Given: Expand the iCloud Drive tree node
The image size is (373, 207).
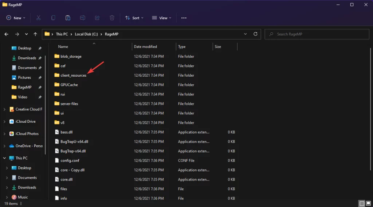Looking at the screenshot, I should (x=4, y=121).
